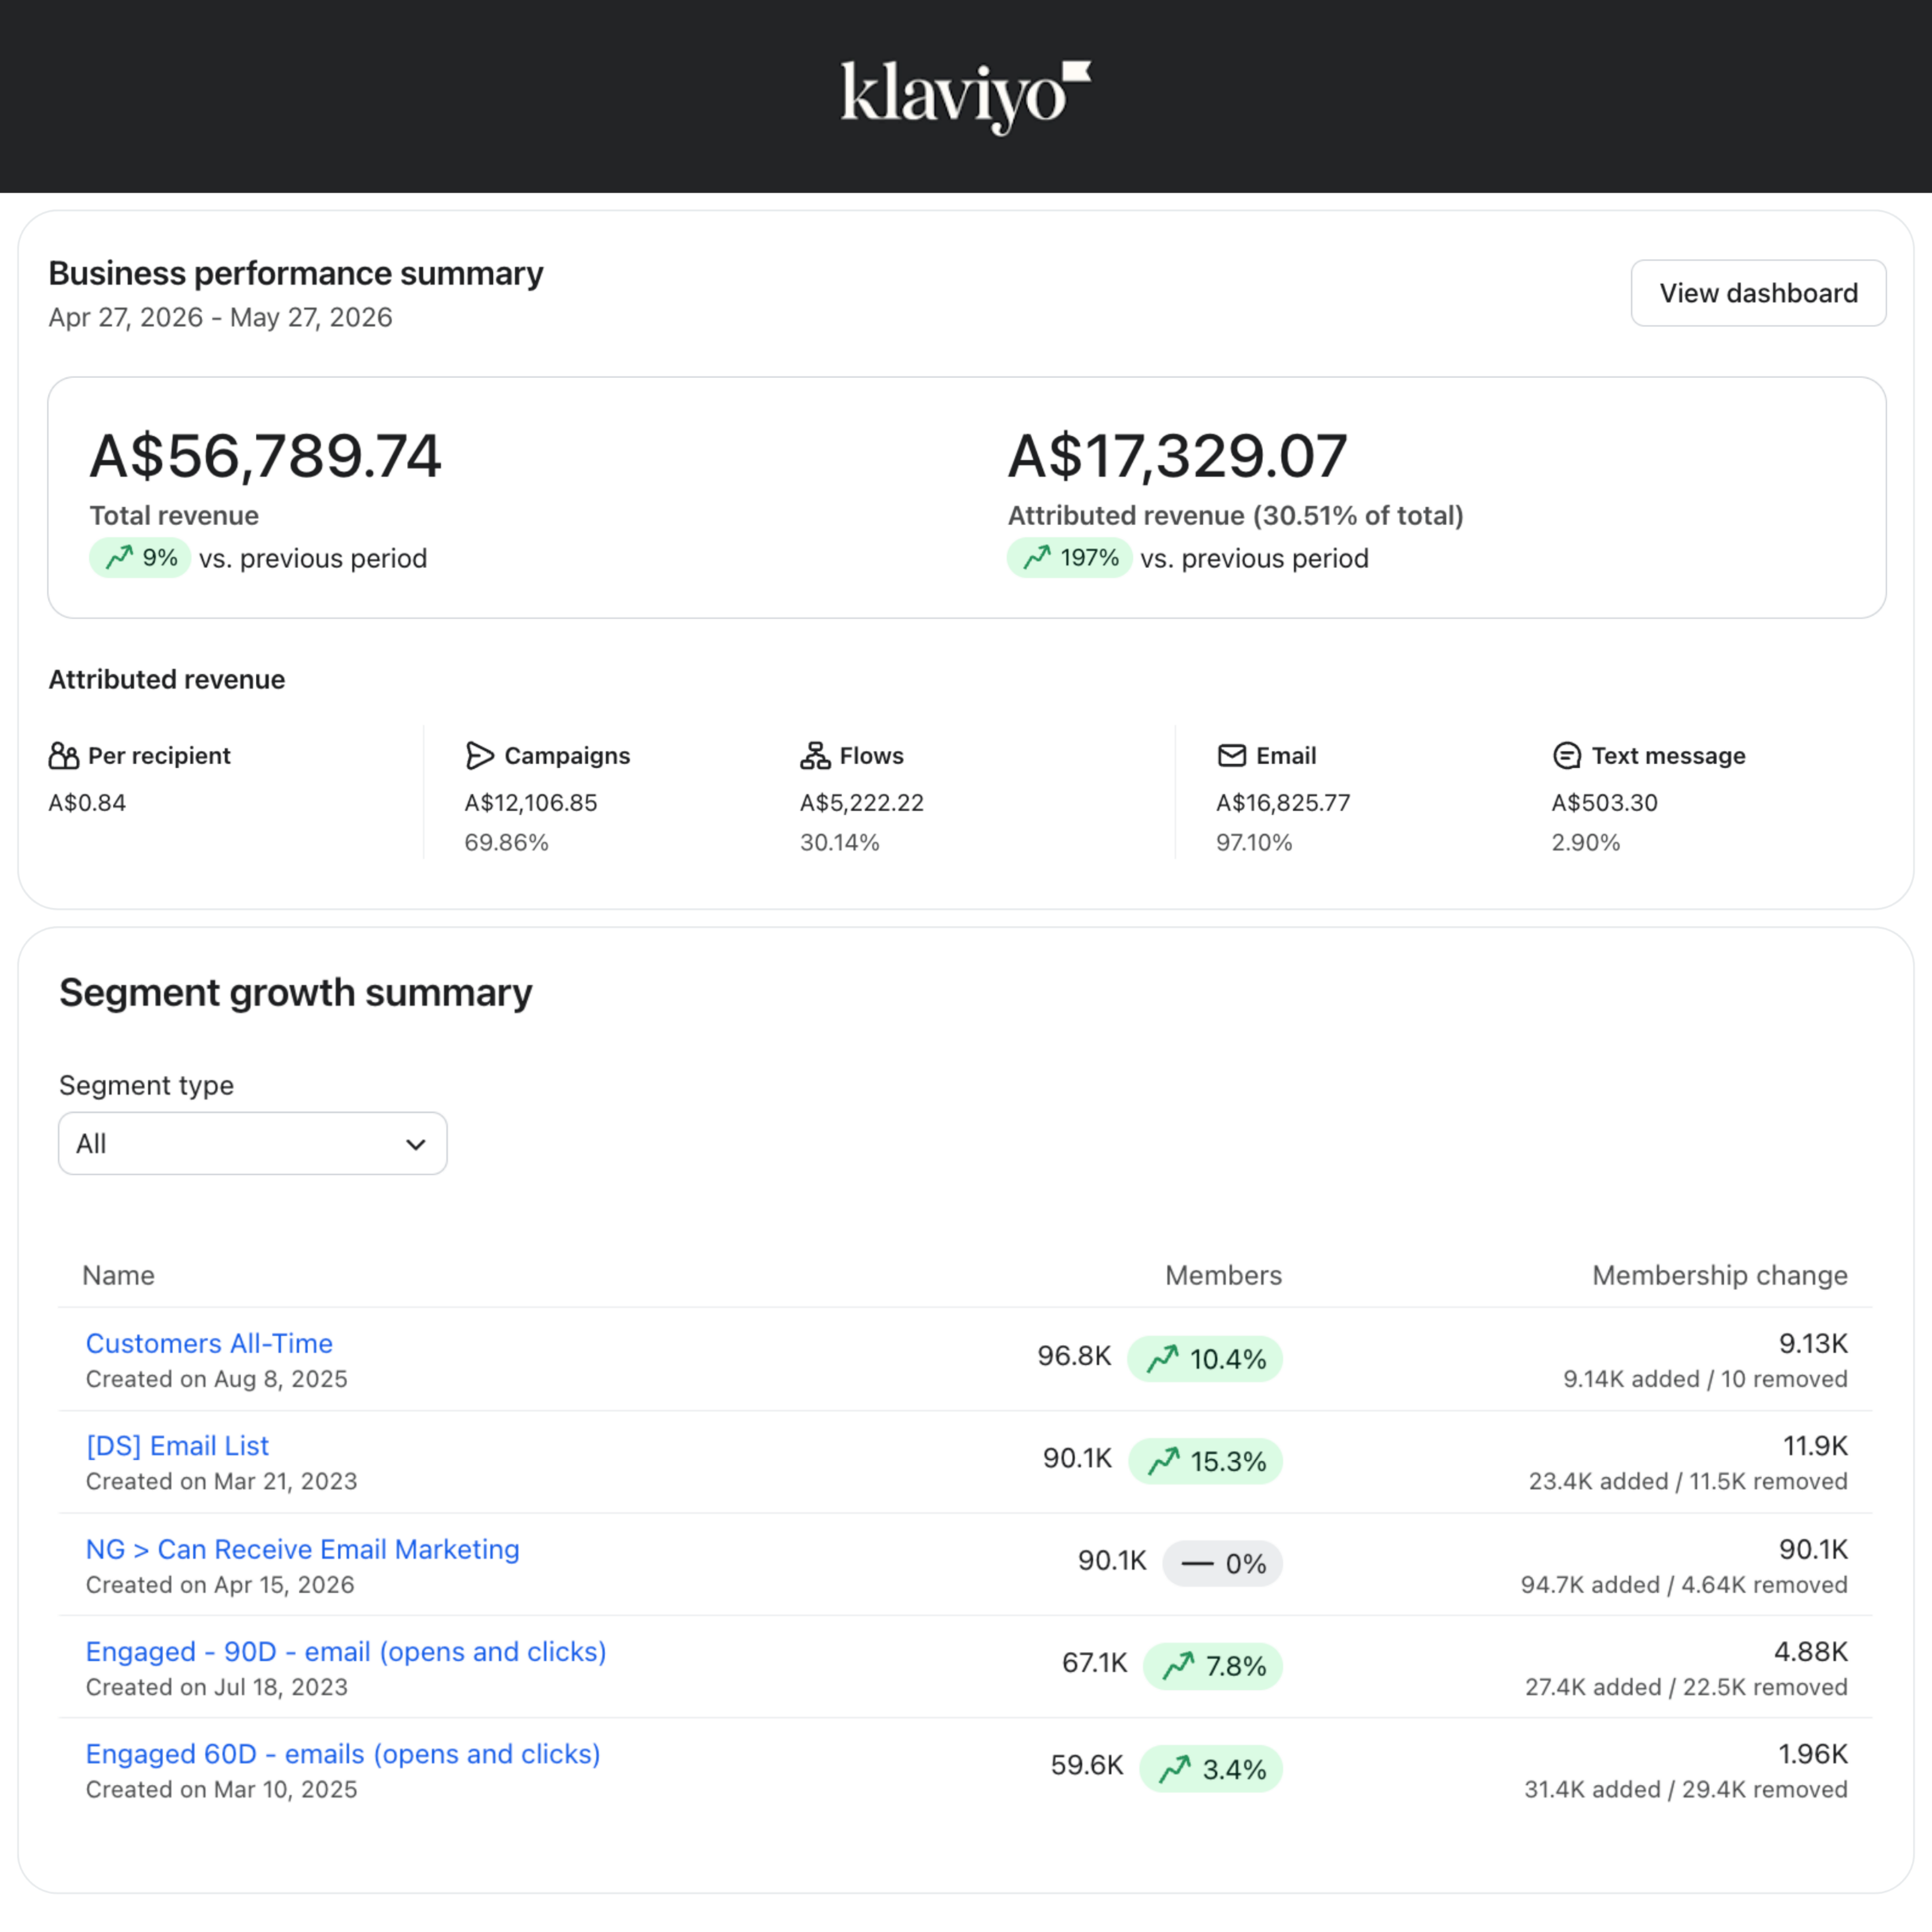The height and width of the screenshot is (1932, 1932).
Task: Click the Members column header
Action: [x=1223, y=1275]
